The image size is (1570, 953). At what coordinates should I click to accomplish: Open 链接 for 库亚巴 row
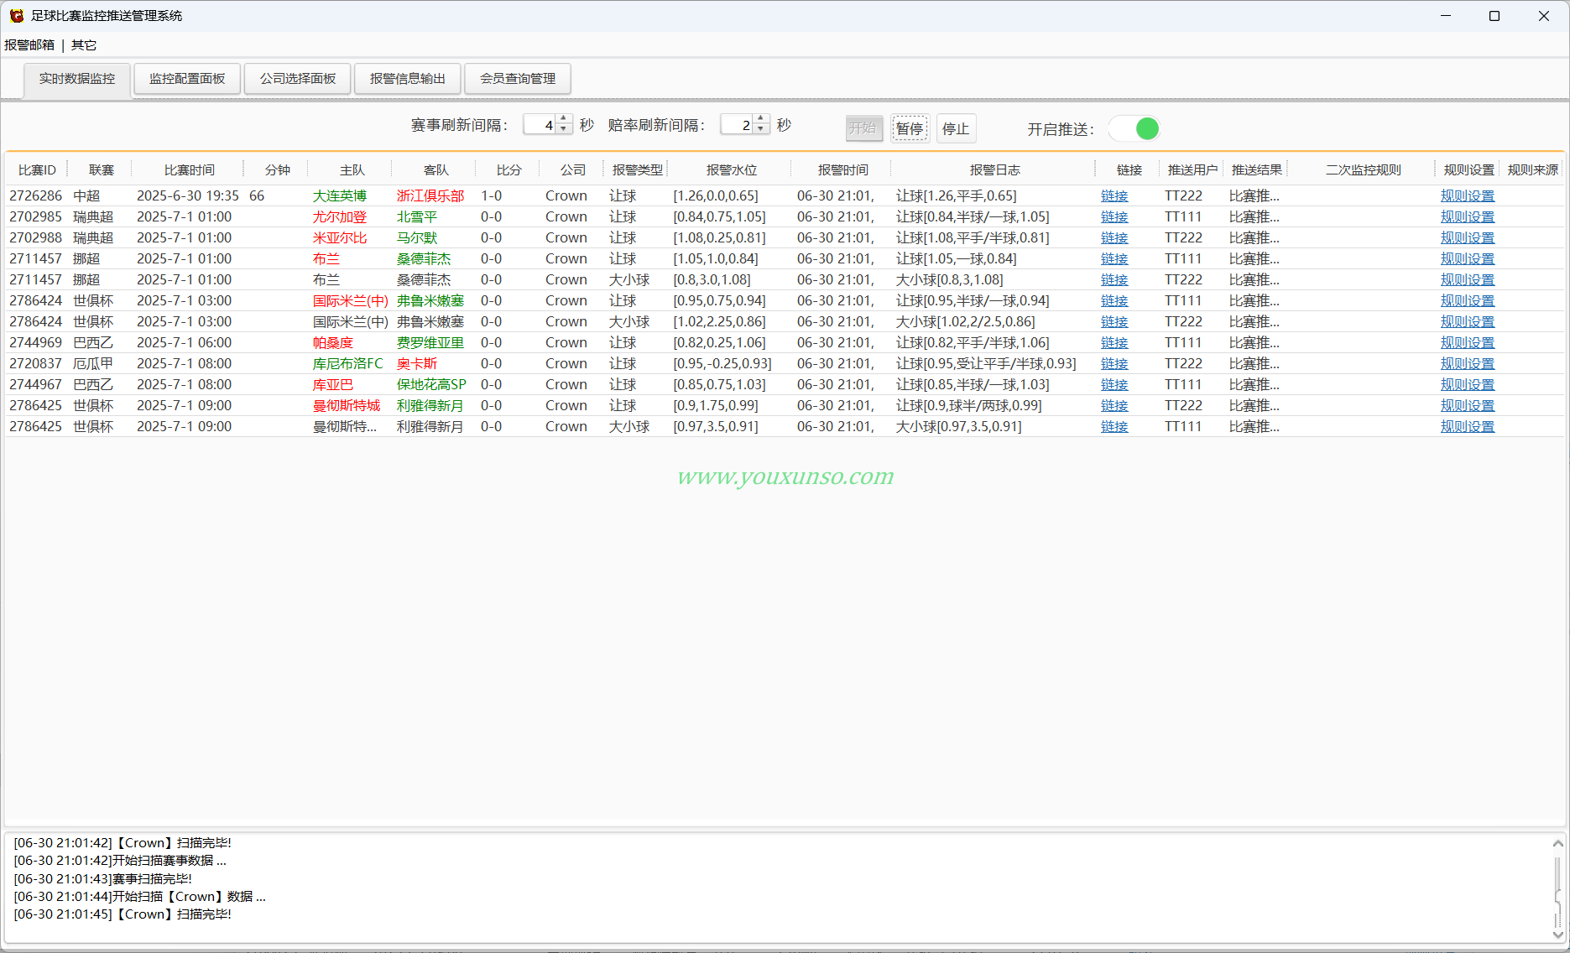[1114, 384]
